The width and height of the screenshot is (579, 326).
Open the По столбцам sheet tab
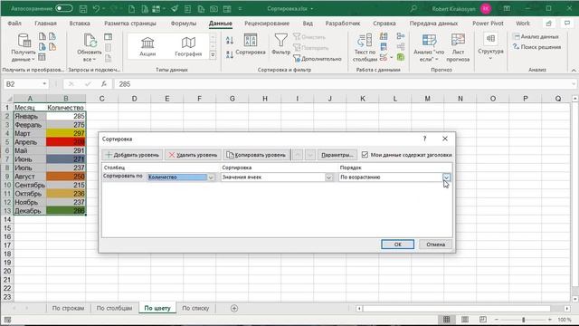pyautogui.click(x=114, y=308)
